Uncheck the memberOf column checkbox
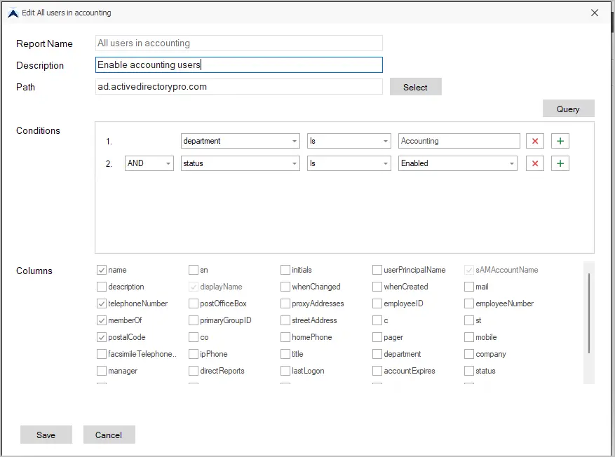The image size is (615, 457). pos(102,320)
